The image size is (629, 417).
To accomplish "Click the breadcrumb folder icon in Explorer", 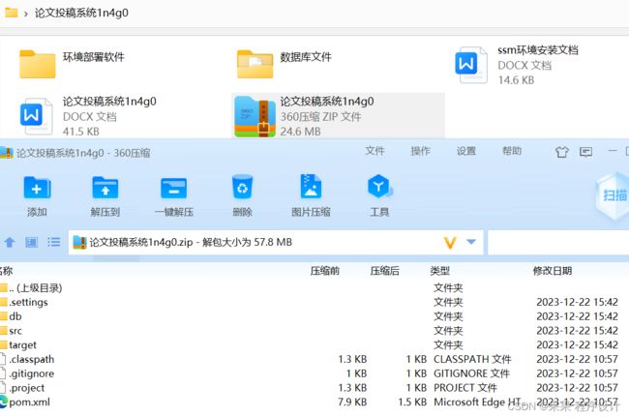I will tap(11, 13).
